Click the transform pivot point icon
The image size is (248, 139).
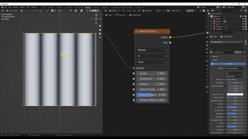tap(48, 11)
